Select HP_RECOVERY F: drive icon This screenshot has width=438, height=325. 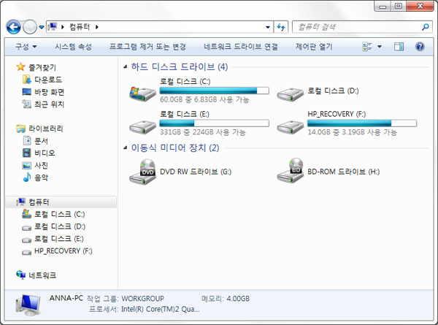pyautogui.click(x=290, y=126)
